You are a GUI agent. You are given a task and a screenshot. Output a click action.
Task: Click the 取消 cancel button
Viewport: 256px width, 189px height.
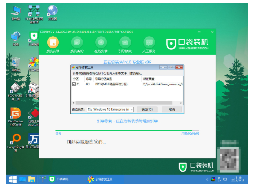pyautogui.click(x=171, y=109)
